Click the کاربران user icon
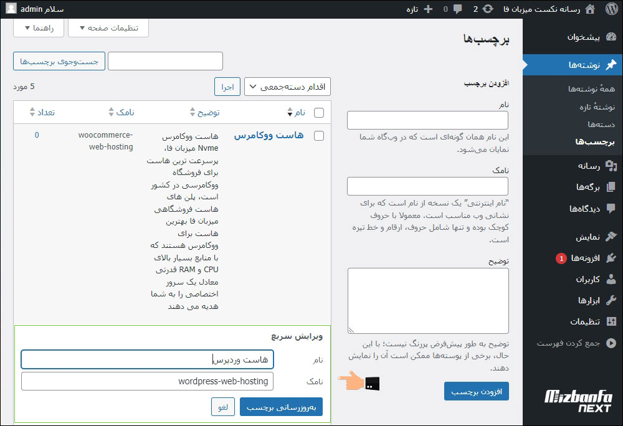The width and height of the screenshot is (623, 426). (611, 279)
